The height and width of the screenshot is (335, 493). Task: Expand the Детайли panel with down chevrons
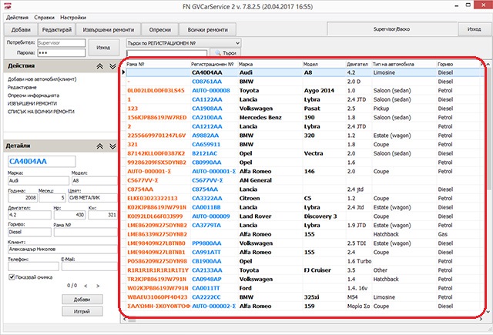(x=113, y=146)
